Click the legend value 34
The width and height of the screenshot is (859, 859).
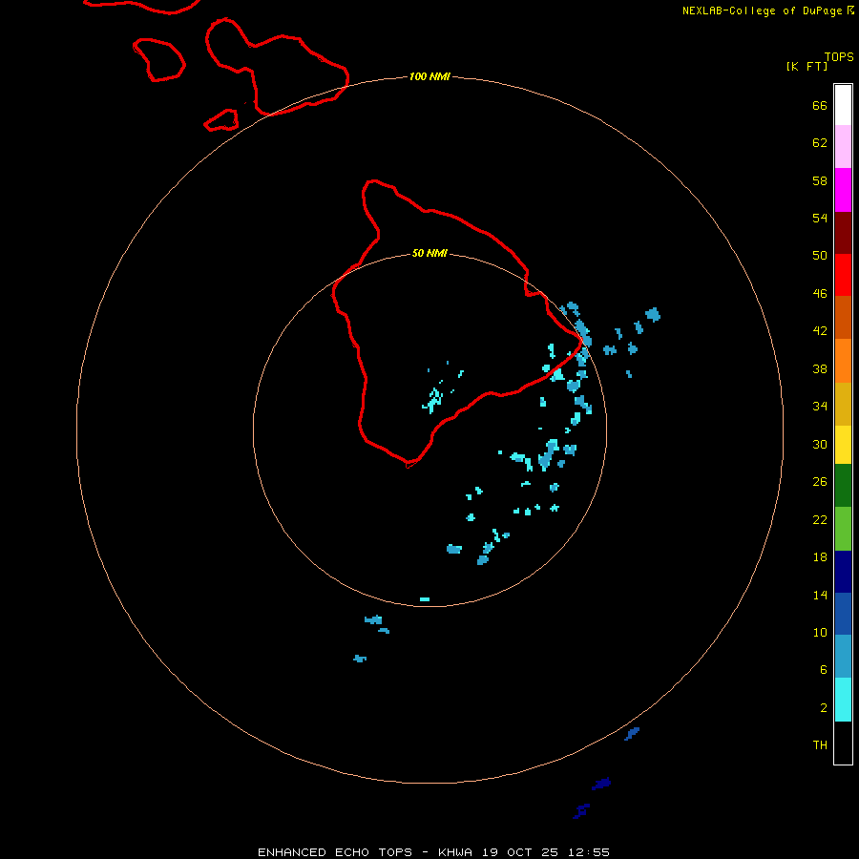(x=820, y=406)
